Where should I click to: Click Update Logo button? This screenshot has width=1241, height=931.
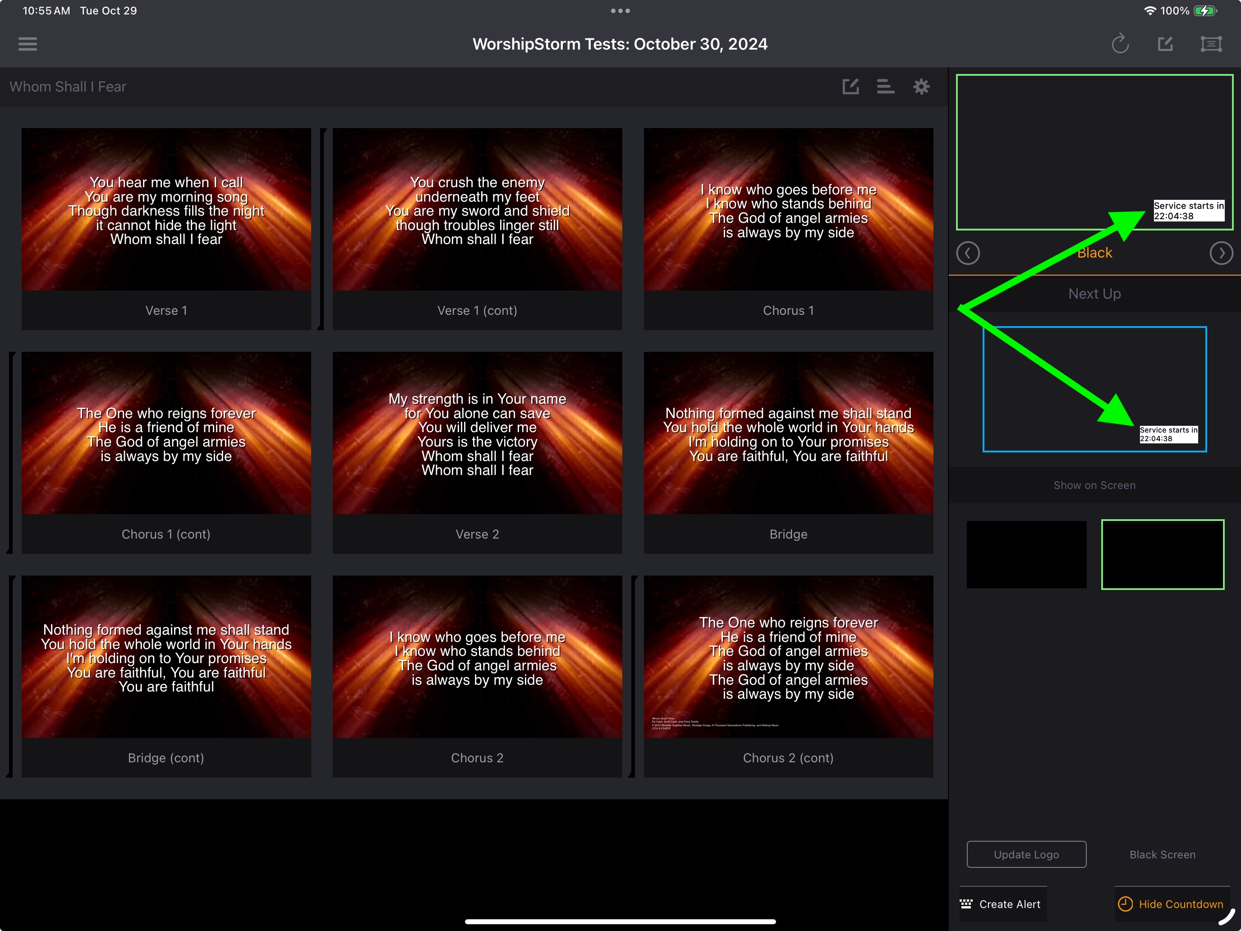1027,855
